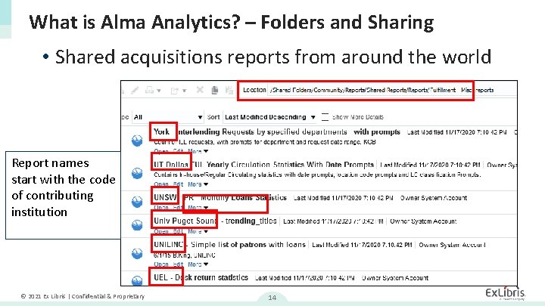
Task: Expand More menu under UNILINC report
Action: 198,264
